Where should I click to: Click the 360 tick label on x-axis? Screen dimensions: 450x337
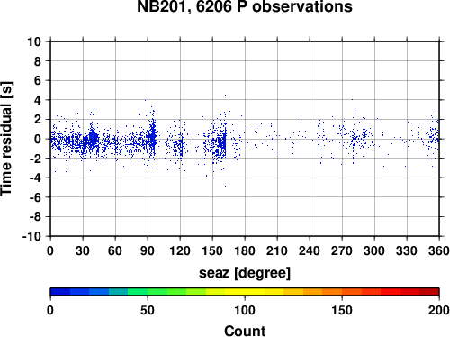(x=439, y=250)
